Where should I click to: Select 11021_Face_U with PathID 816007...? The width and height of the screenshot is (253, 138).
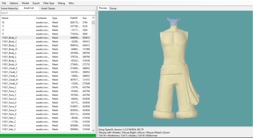click(46, 106)
